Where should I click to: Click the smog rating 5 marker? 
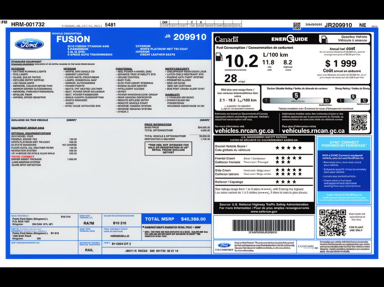353,97
